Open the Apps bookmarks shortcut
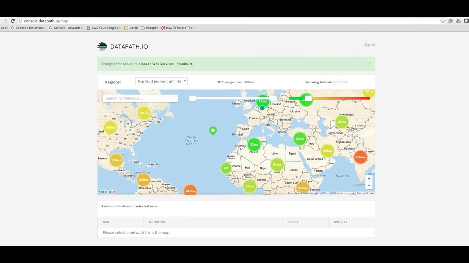Screen dimensions: 469x263 coord(4,28)
